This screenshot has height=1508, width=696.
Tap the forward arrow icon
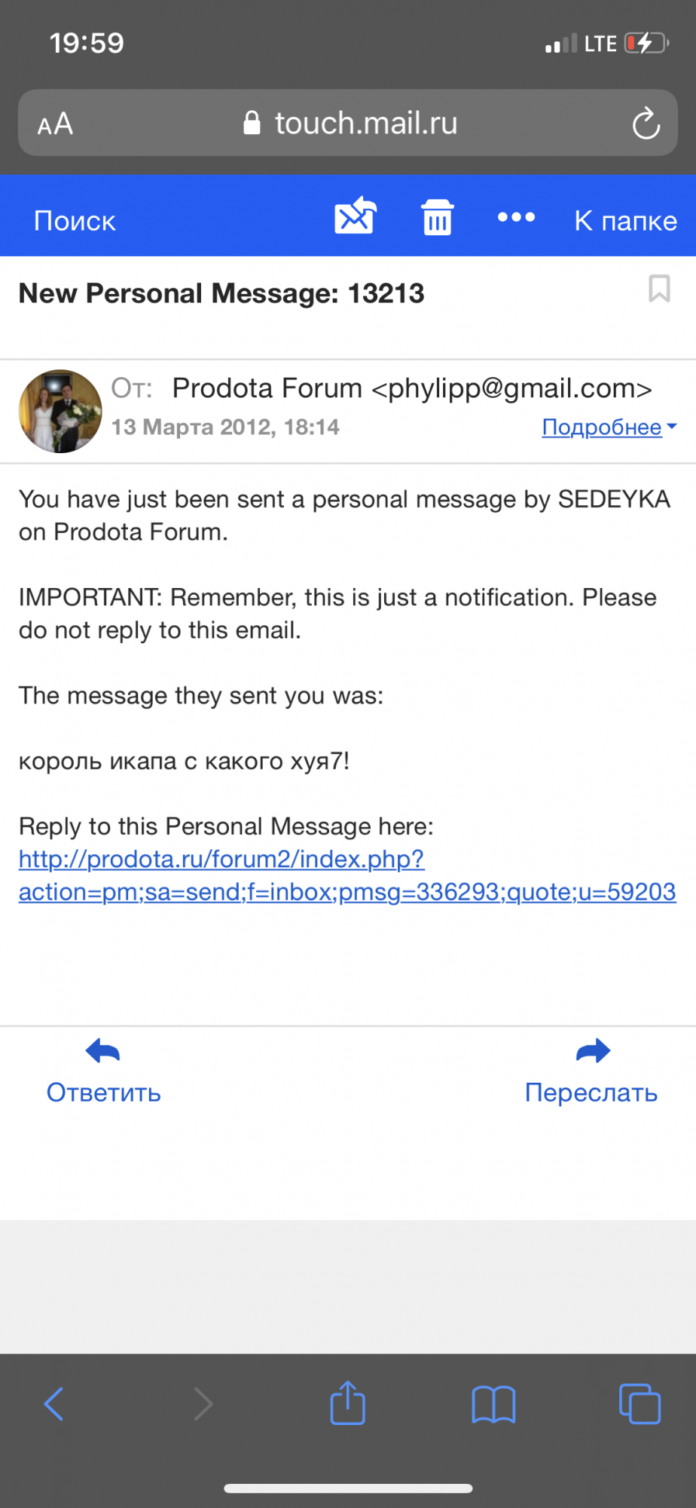tap(593, 1051)
